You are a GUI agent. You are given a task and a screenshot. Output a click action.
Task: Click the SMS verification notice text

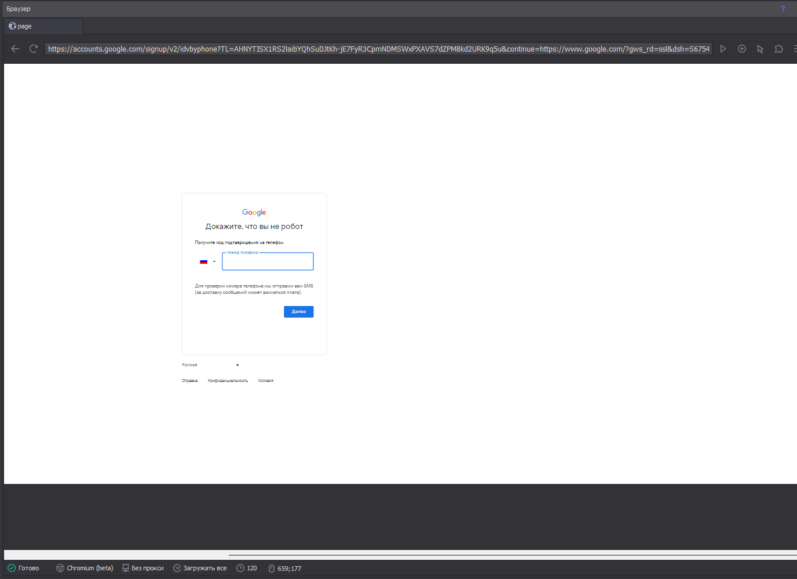[254, 289]
